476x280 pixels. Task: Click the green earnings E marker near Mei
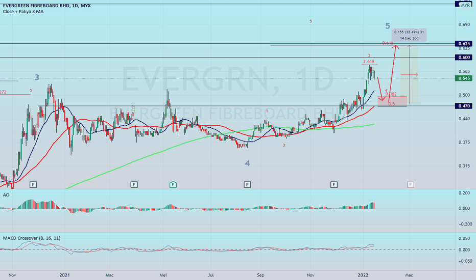tap(173, 184)
